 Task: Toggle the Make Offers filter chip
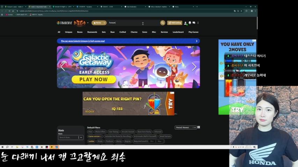[x=100, y=132]
